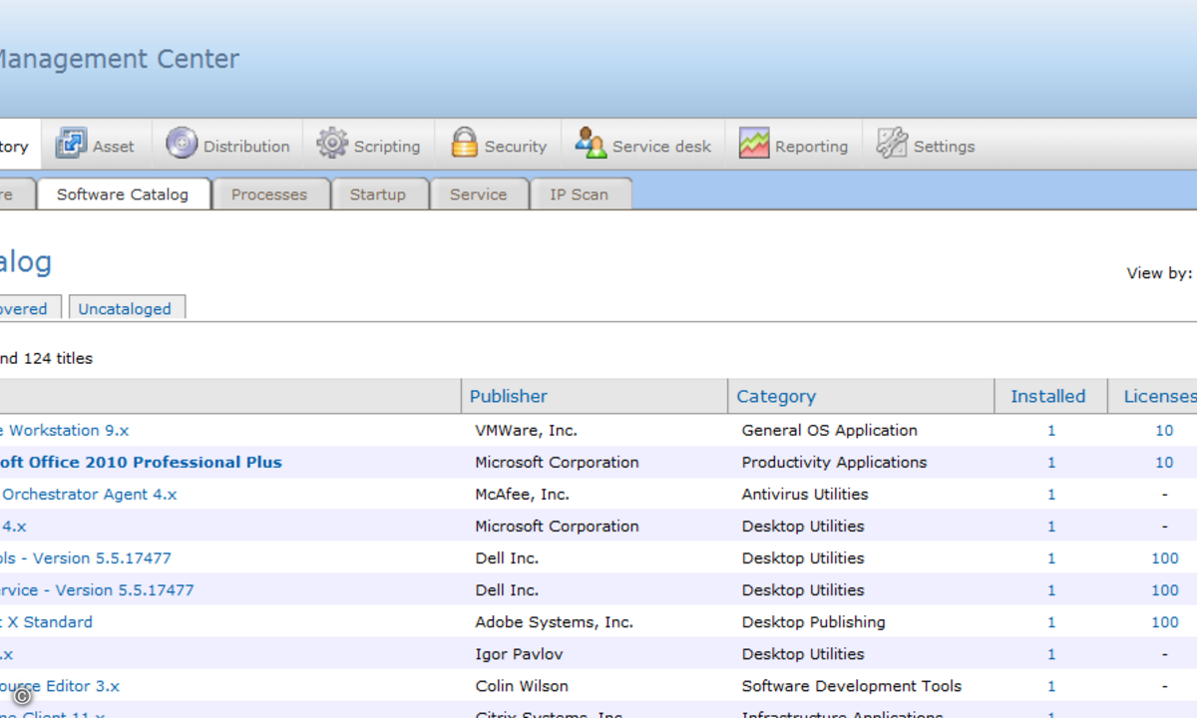Sort the table by Installed column
The image size is (1197, 718).
(x=1047, y=396)
